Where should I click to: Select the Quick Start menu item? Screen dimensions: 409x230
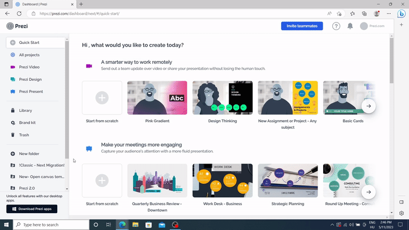29,42
